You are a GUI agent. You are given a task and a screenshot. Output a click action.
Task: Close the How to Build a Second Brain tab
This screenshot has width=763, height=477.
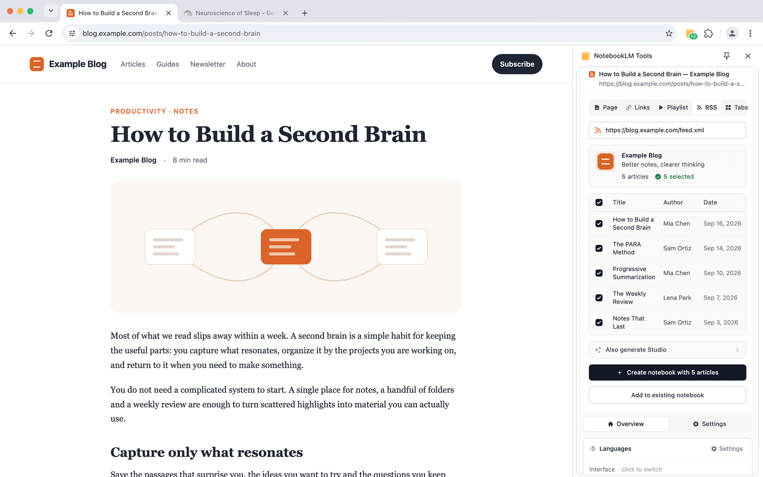point(168,13)
